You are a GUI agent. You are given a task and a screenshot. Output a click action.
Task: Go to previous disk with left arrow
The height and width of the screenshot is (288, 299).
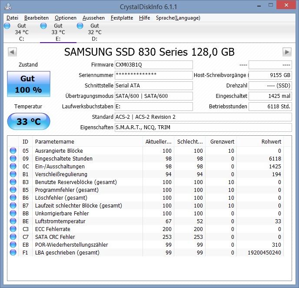[13, 52]
